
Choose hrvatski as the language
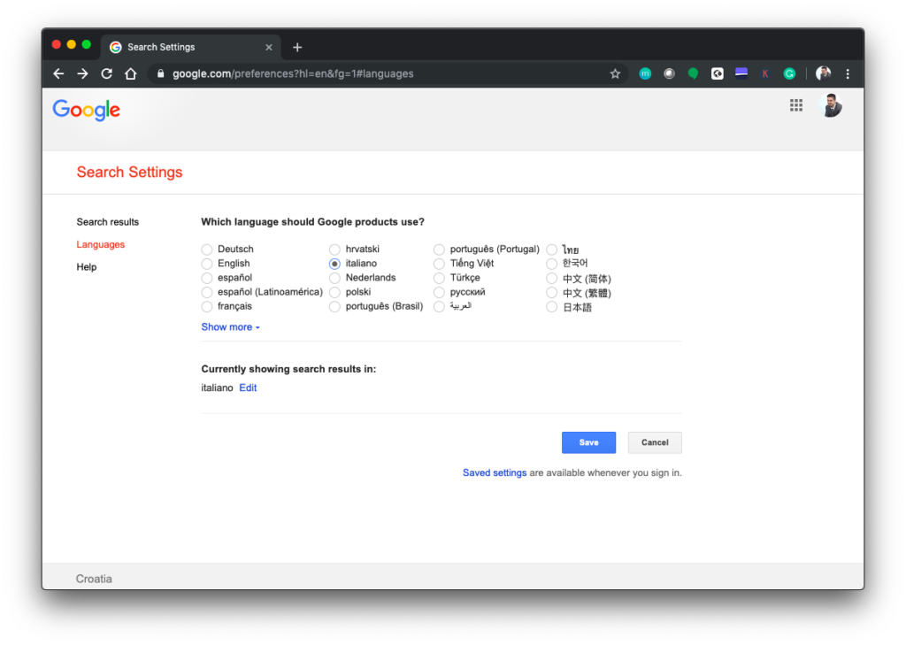(x=334, y=250)
